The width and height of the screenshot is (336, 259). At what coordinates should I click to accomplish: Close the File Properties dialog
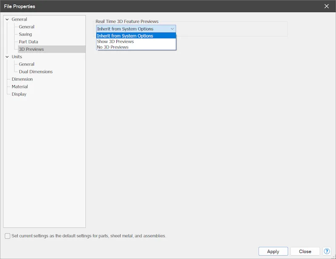[x=327, y=6]
